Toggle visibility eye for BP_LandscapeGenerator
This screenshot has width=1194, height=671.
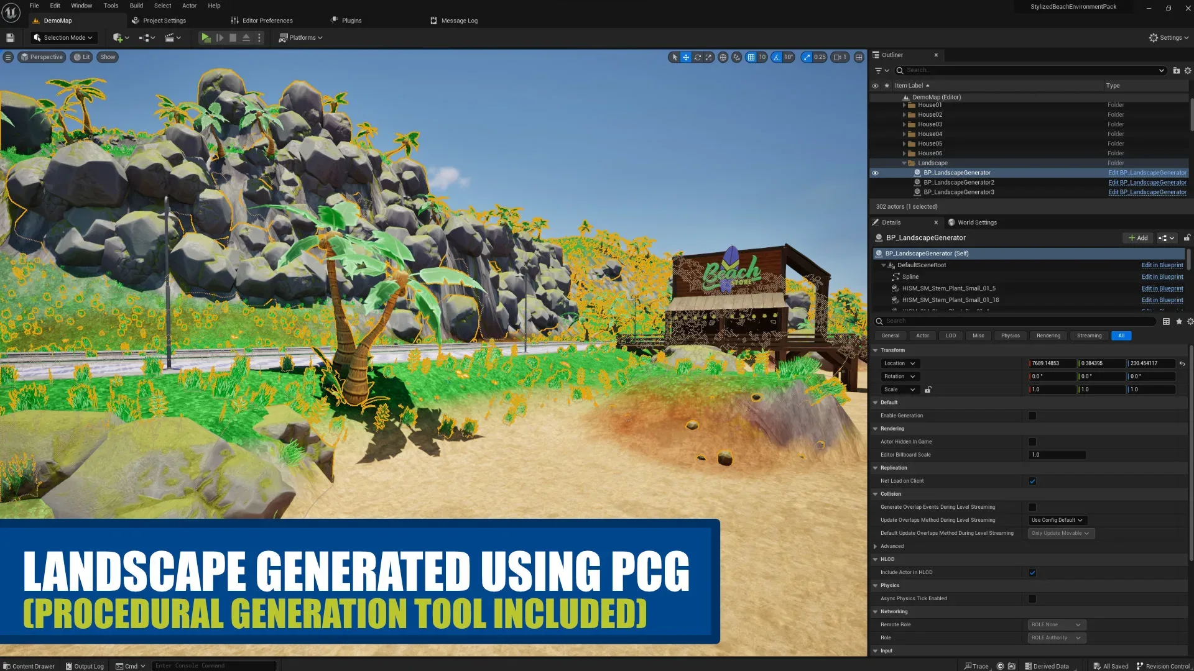(875, 173)
